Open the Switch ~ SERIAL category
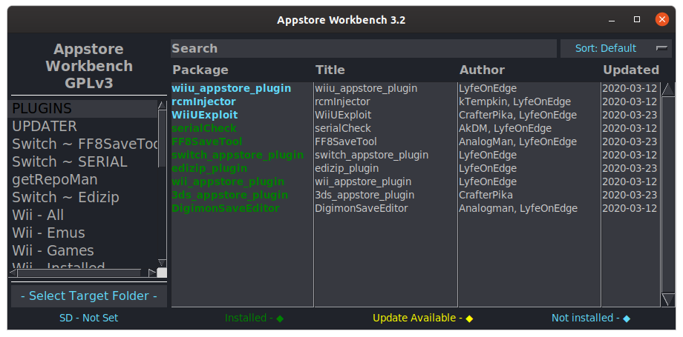 pos(82,161)
